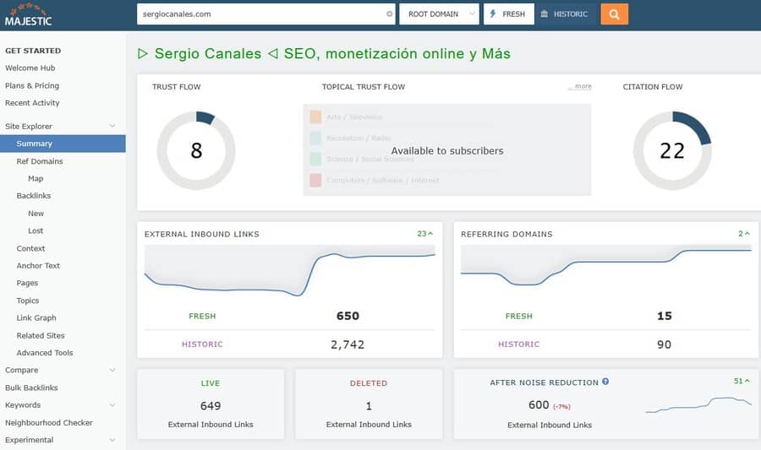Clear the domain search field

pyautogui.click(x=389, y=14)
